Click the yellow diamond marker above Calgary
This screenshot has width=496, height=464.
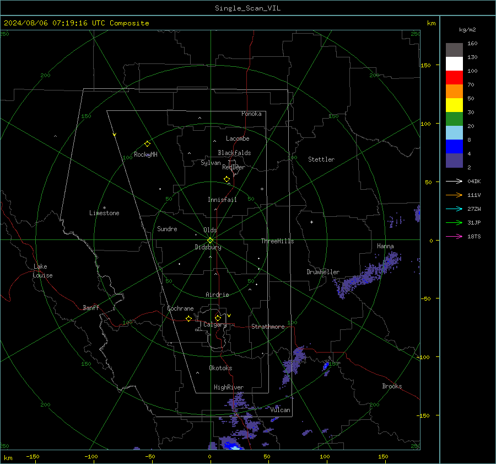coord(218,318)
